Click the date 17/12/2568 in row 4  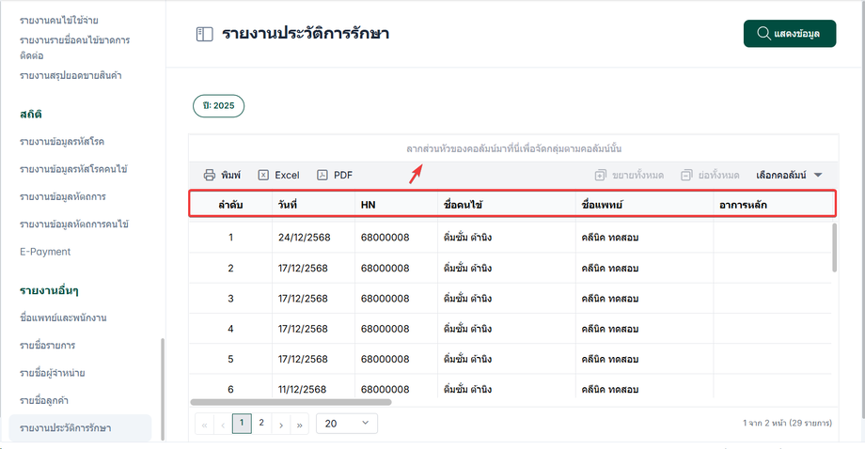[305, 329]
